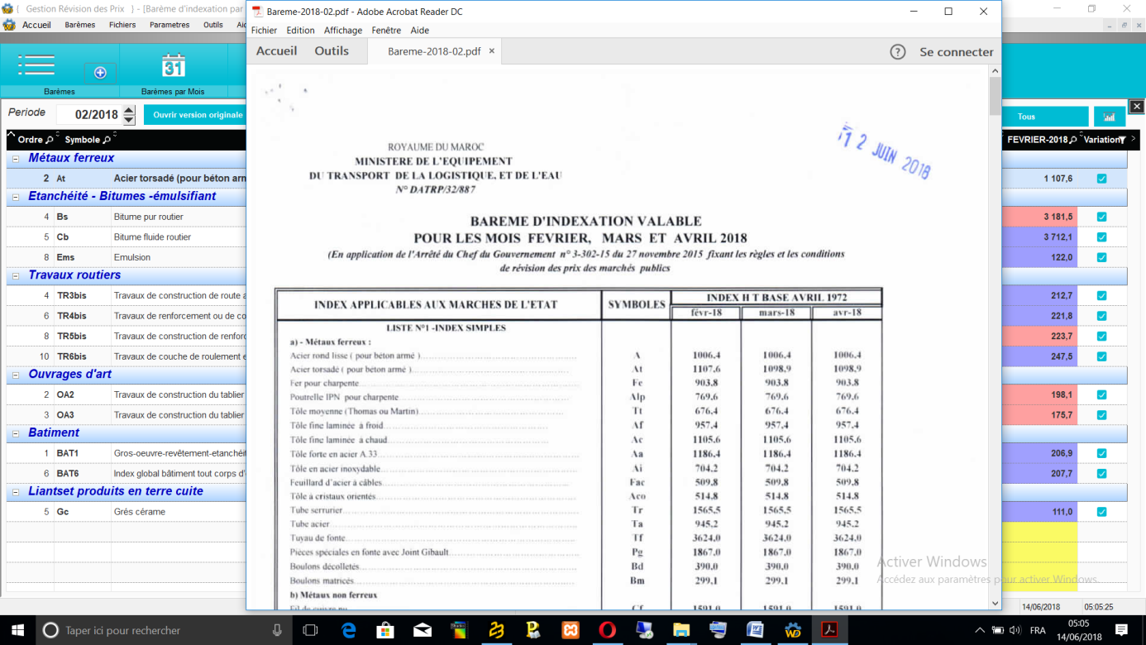Viewport: 1146px width, 645px height.
Task: Open Microsoft Edge from the taskbar
Action: (x=348, y=630)
